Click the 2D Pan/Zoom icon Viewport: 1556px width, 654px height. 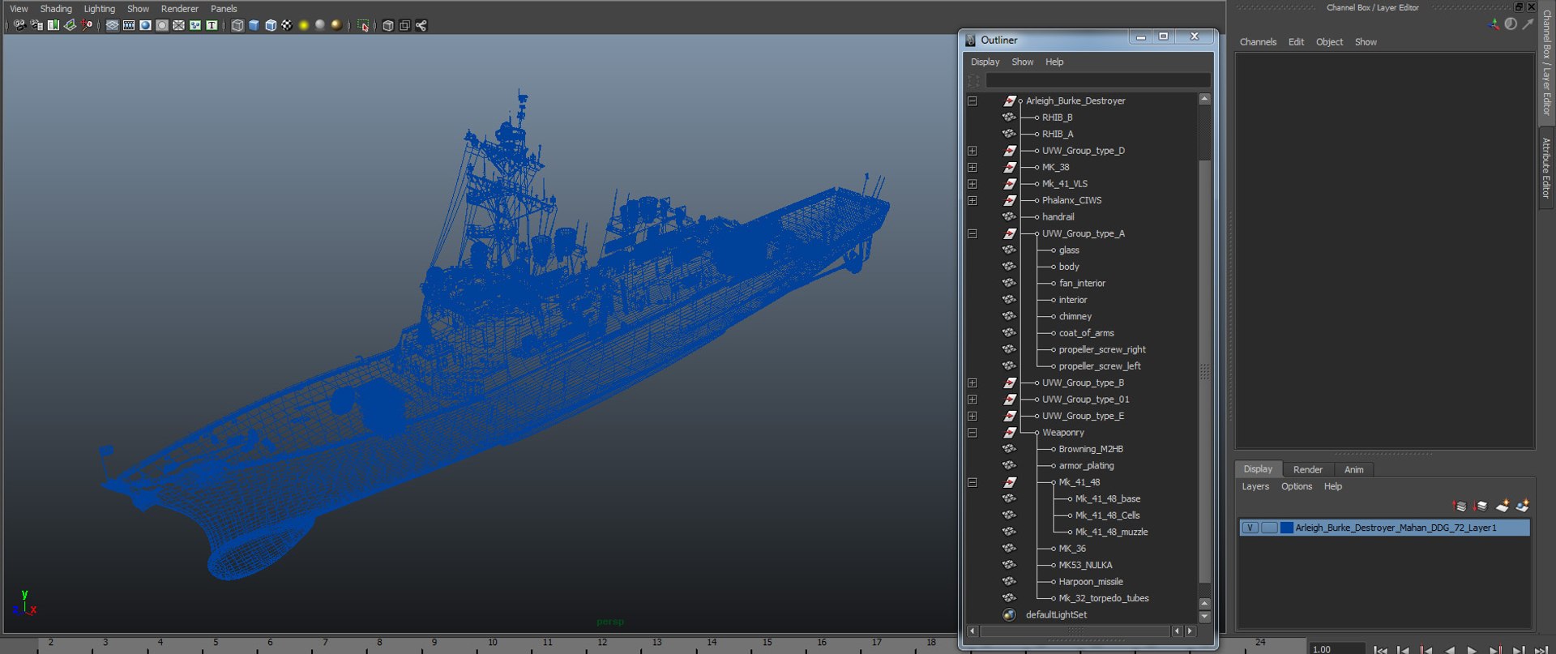(x=87, y=25)
